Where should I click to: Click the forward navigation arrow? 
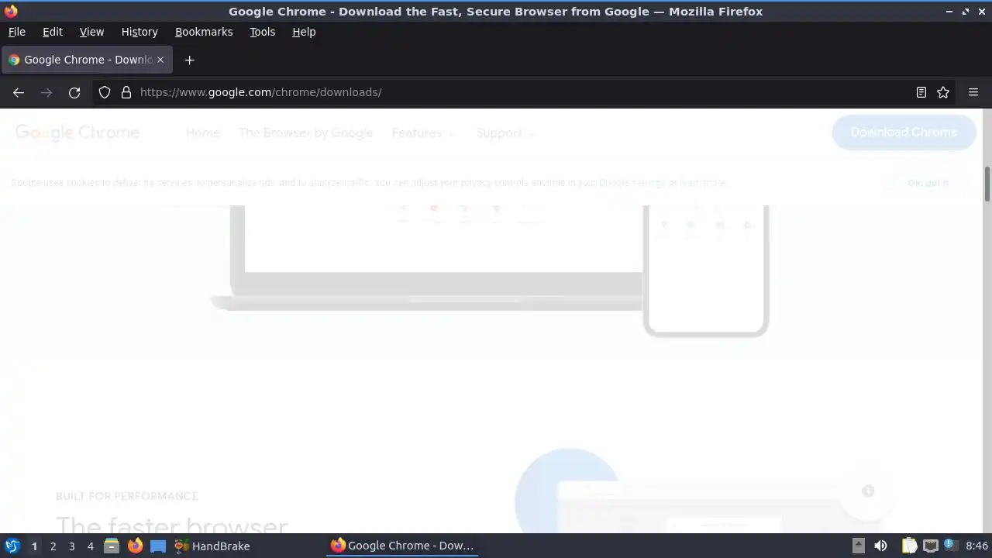(x=46, y=92)
